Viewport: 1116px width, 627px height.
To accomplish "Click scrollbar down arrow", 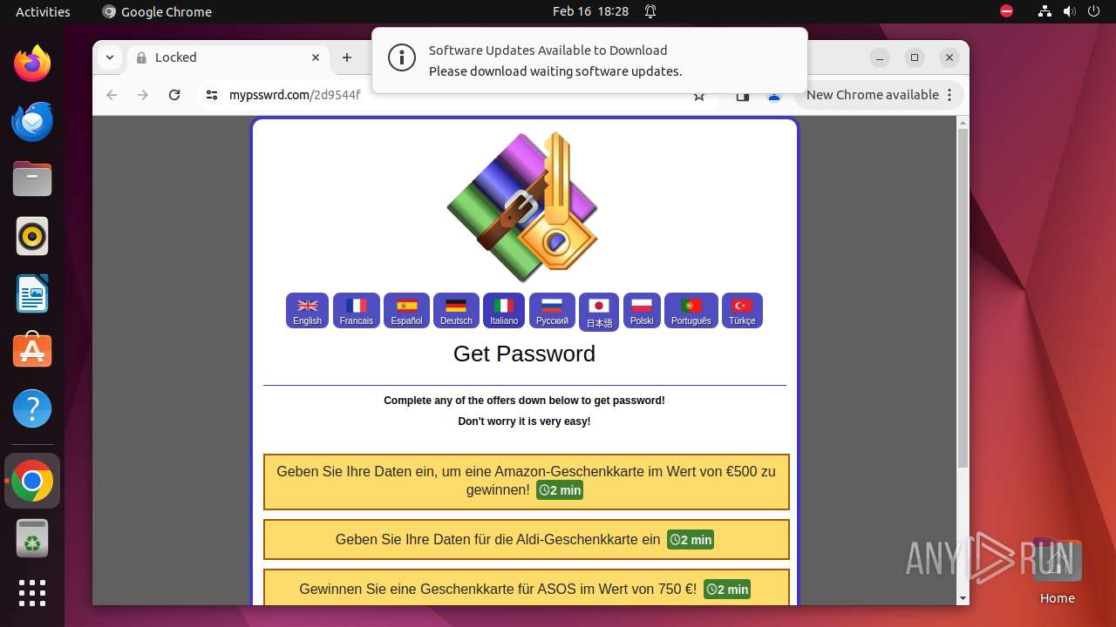I will tap(963, 598).
